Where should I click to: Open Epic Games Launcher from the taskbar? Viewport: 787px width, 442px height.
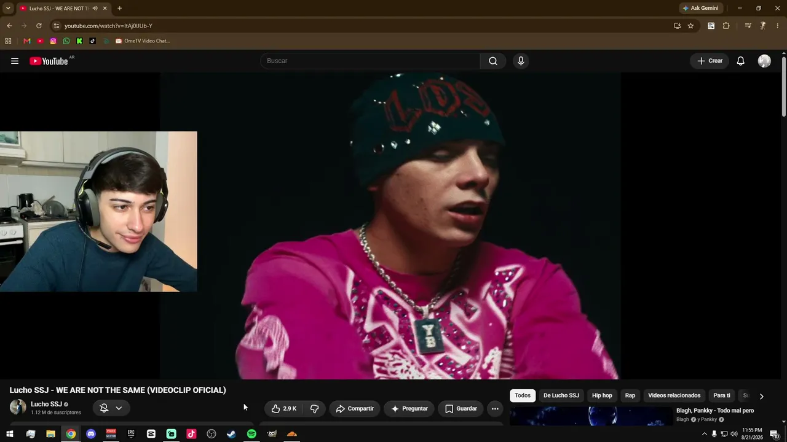click(x=131, y=434)
